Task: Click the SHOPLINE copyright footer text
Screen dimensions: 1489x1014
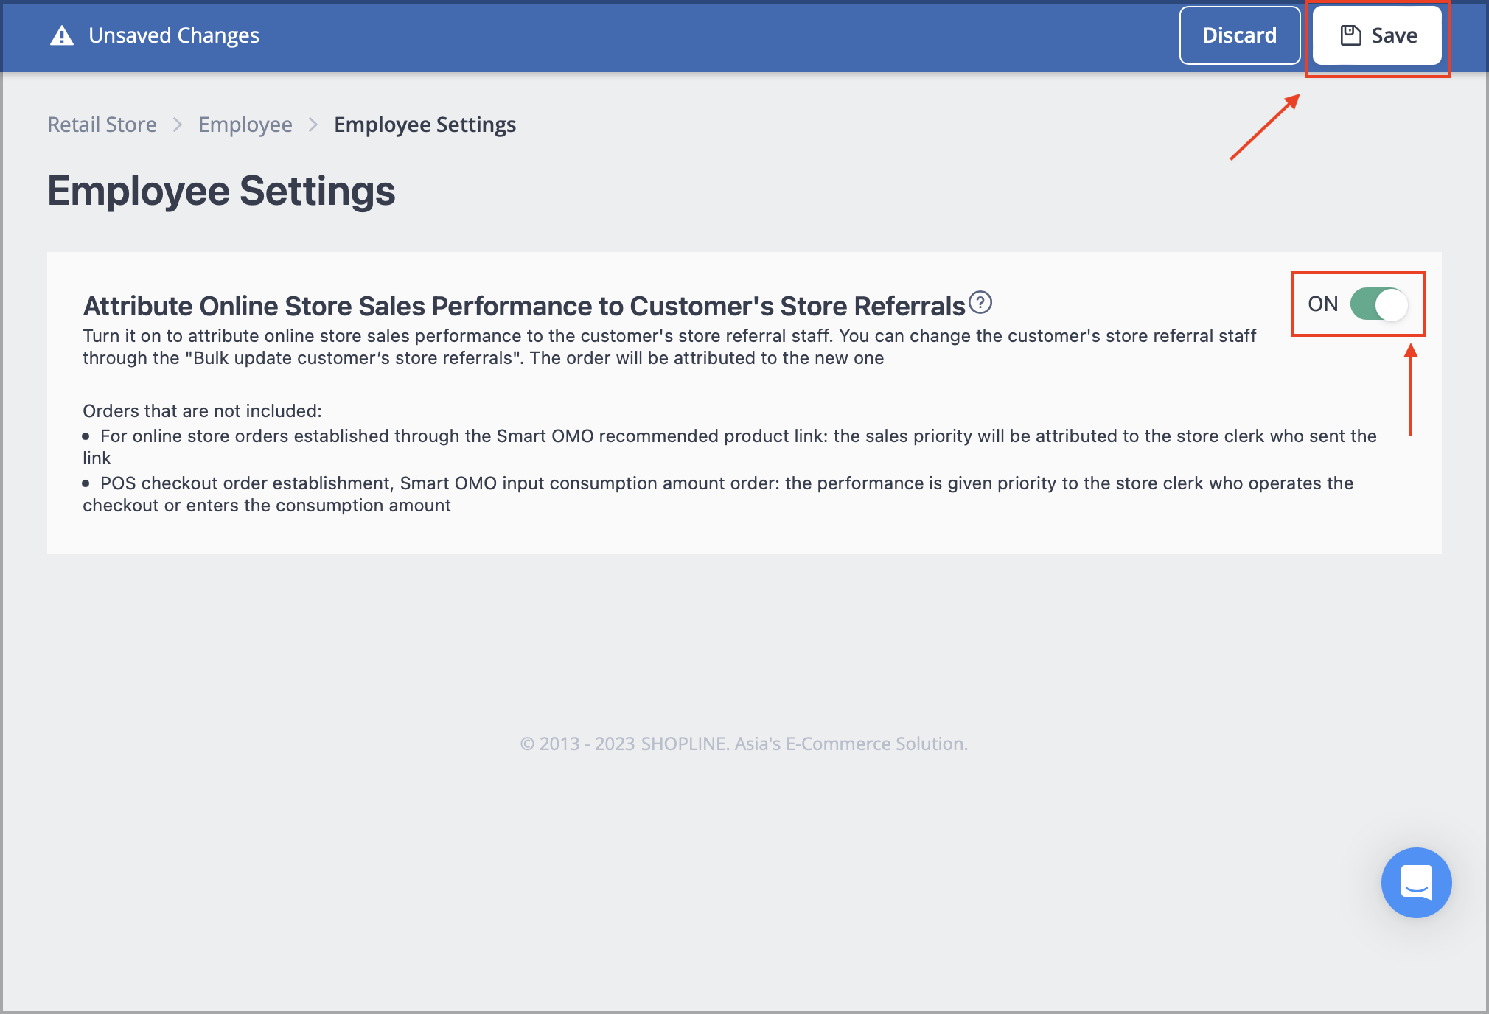Action: [x=744, y=744]
